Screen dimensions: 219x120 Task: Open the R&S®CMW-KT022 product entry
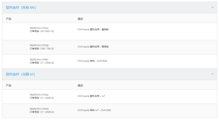tap(39, 28)
